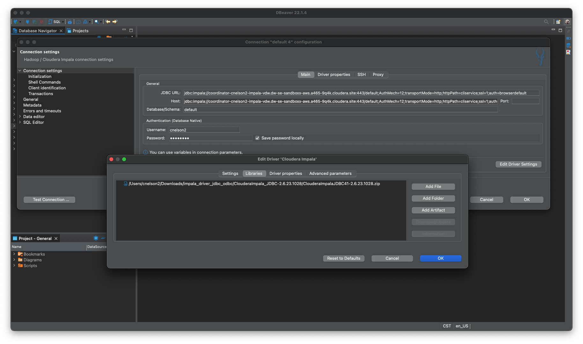This screenshot has width=583, height=344.
Task: Click the Username field containing cnelson2
Action: (204, 130)
